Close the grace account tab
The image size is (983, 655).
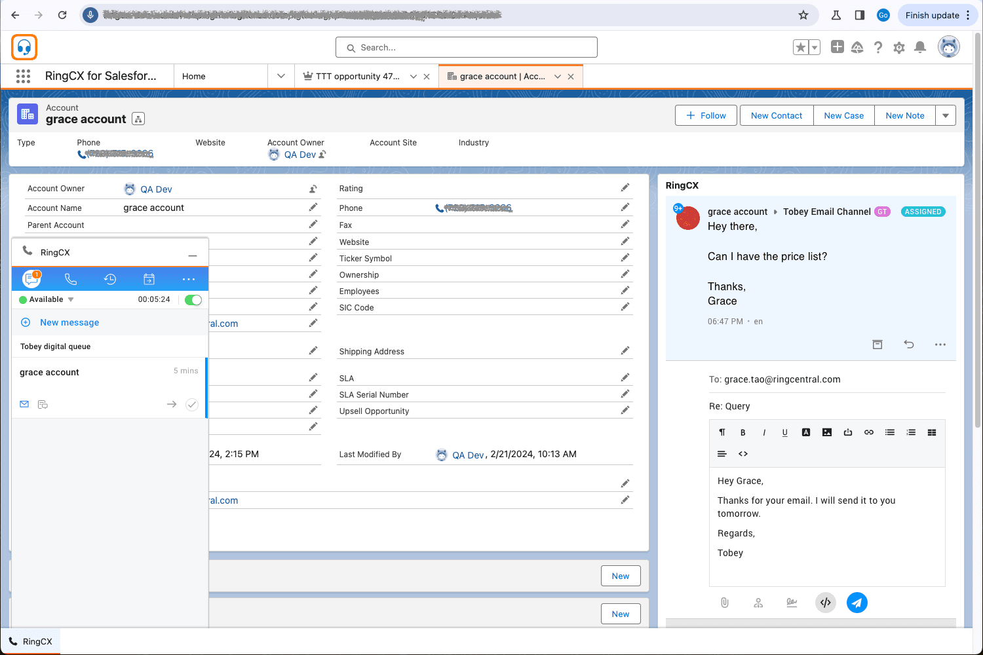[x=571, y=76]
